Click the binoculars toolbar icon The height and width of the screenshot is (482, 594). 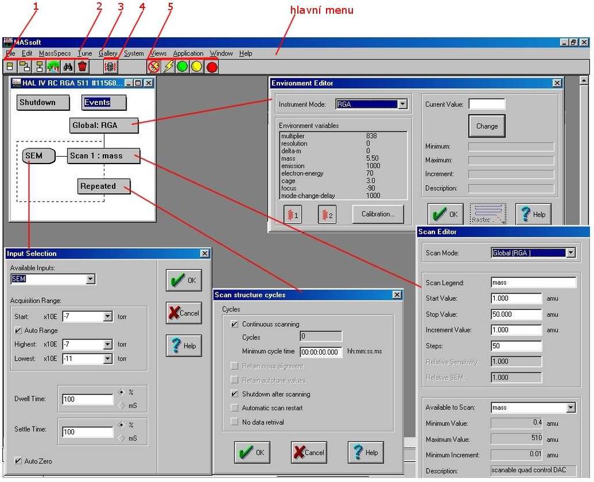(68, 67)
